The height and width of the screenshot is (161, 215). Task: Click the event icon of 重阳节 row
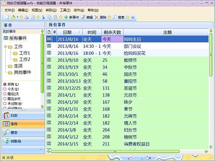tap(49, 81)
